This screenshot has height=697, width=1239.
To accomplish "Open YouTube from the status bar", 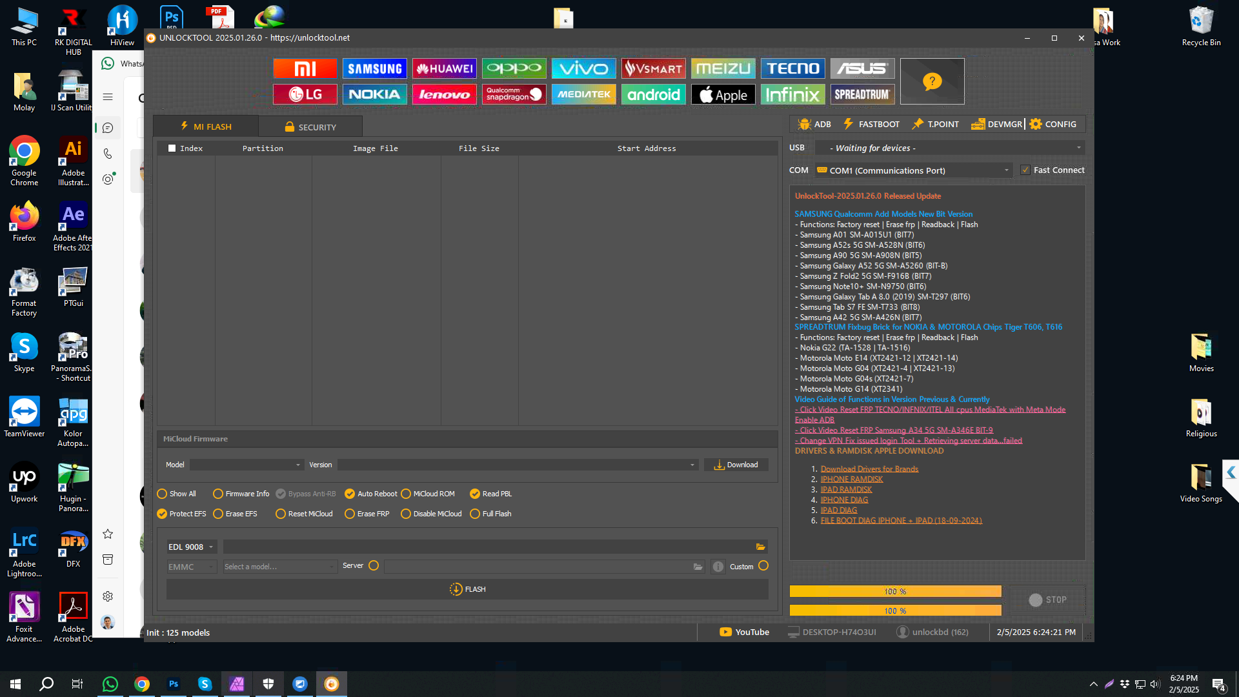I will (744, 632).
